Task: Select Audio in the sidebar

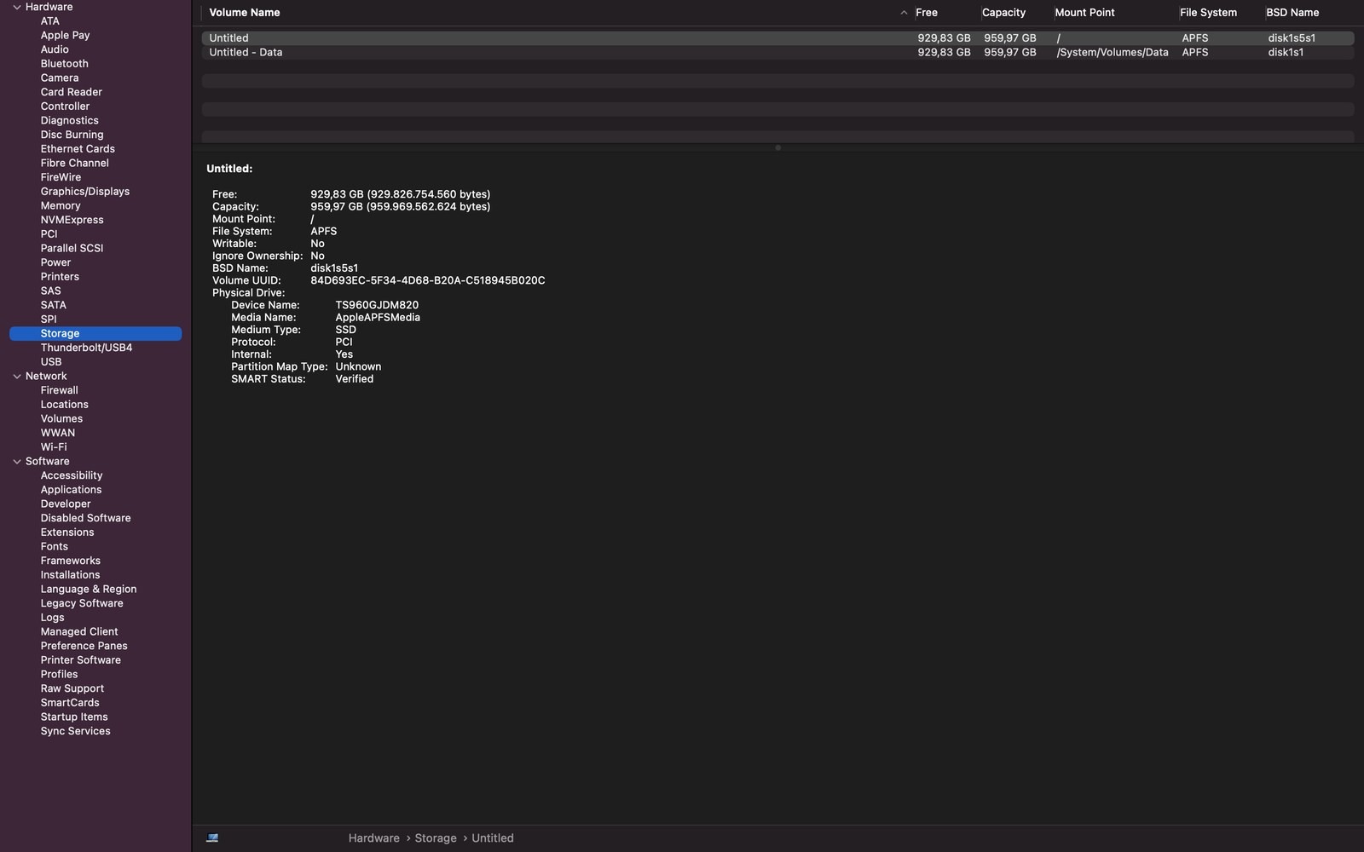Action: [55, 49]
